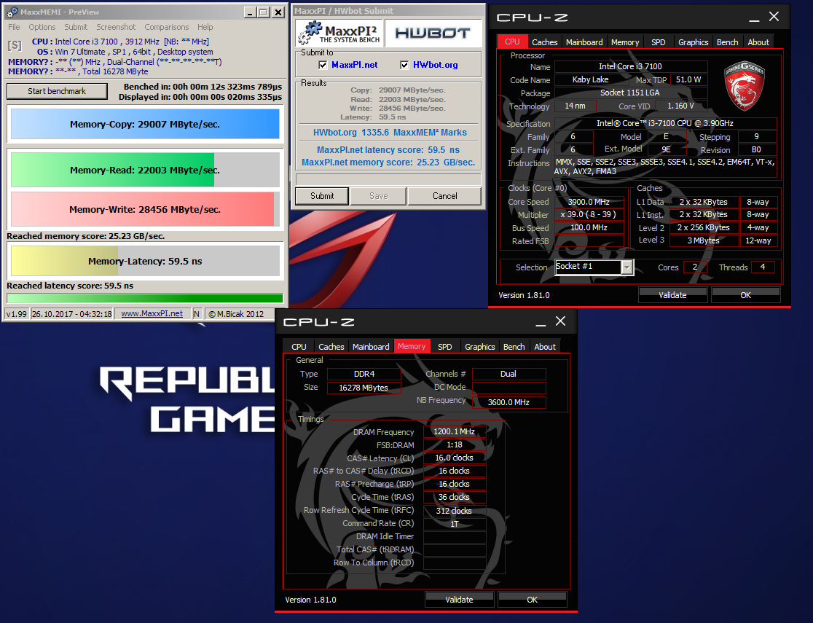Screen dimensions: 813x623
Task: Select Graphics tab in lower CPU-Z window
Action: point(479,347)
